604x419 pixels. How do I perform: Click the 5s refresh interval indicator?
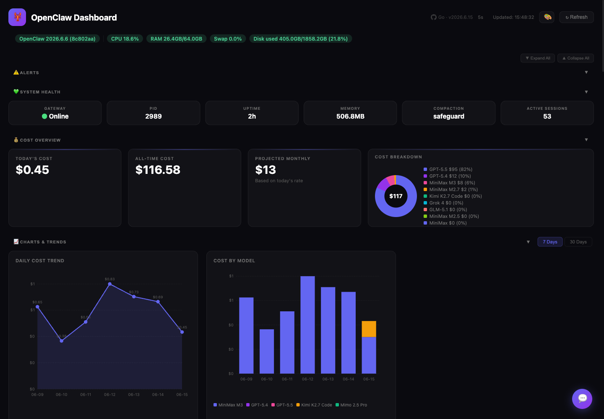pos(481,17)
